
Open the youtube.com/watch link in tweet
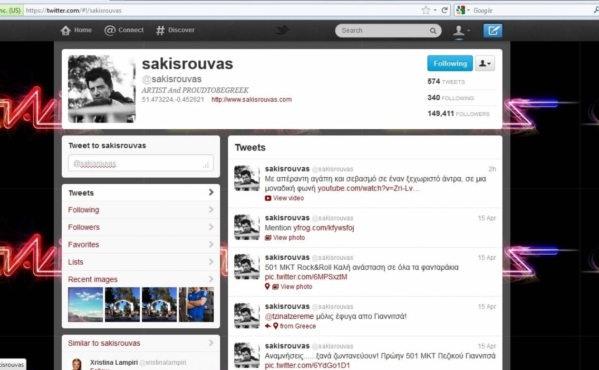click(368, 189)
